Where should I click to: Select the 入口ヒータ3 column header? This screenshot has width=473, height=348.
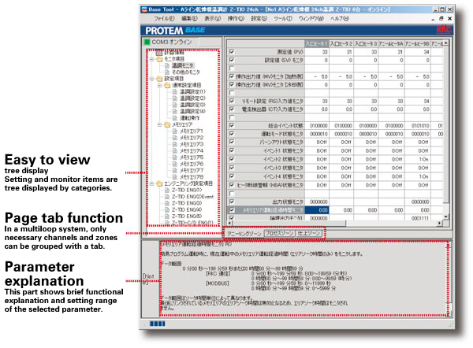click(x=367, y=44)
